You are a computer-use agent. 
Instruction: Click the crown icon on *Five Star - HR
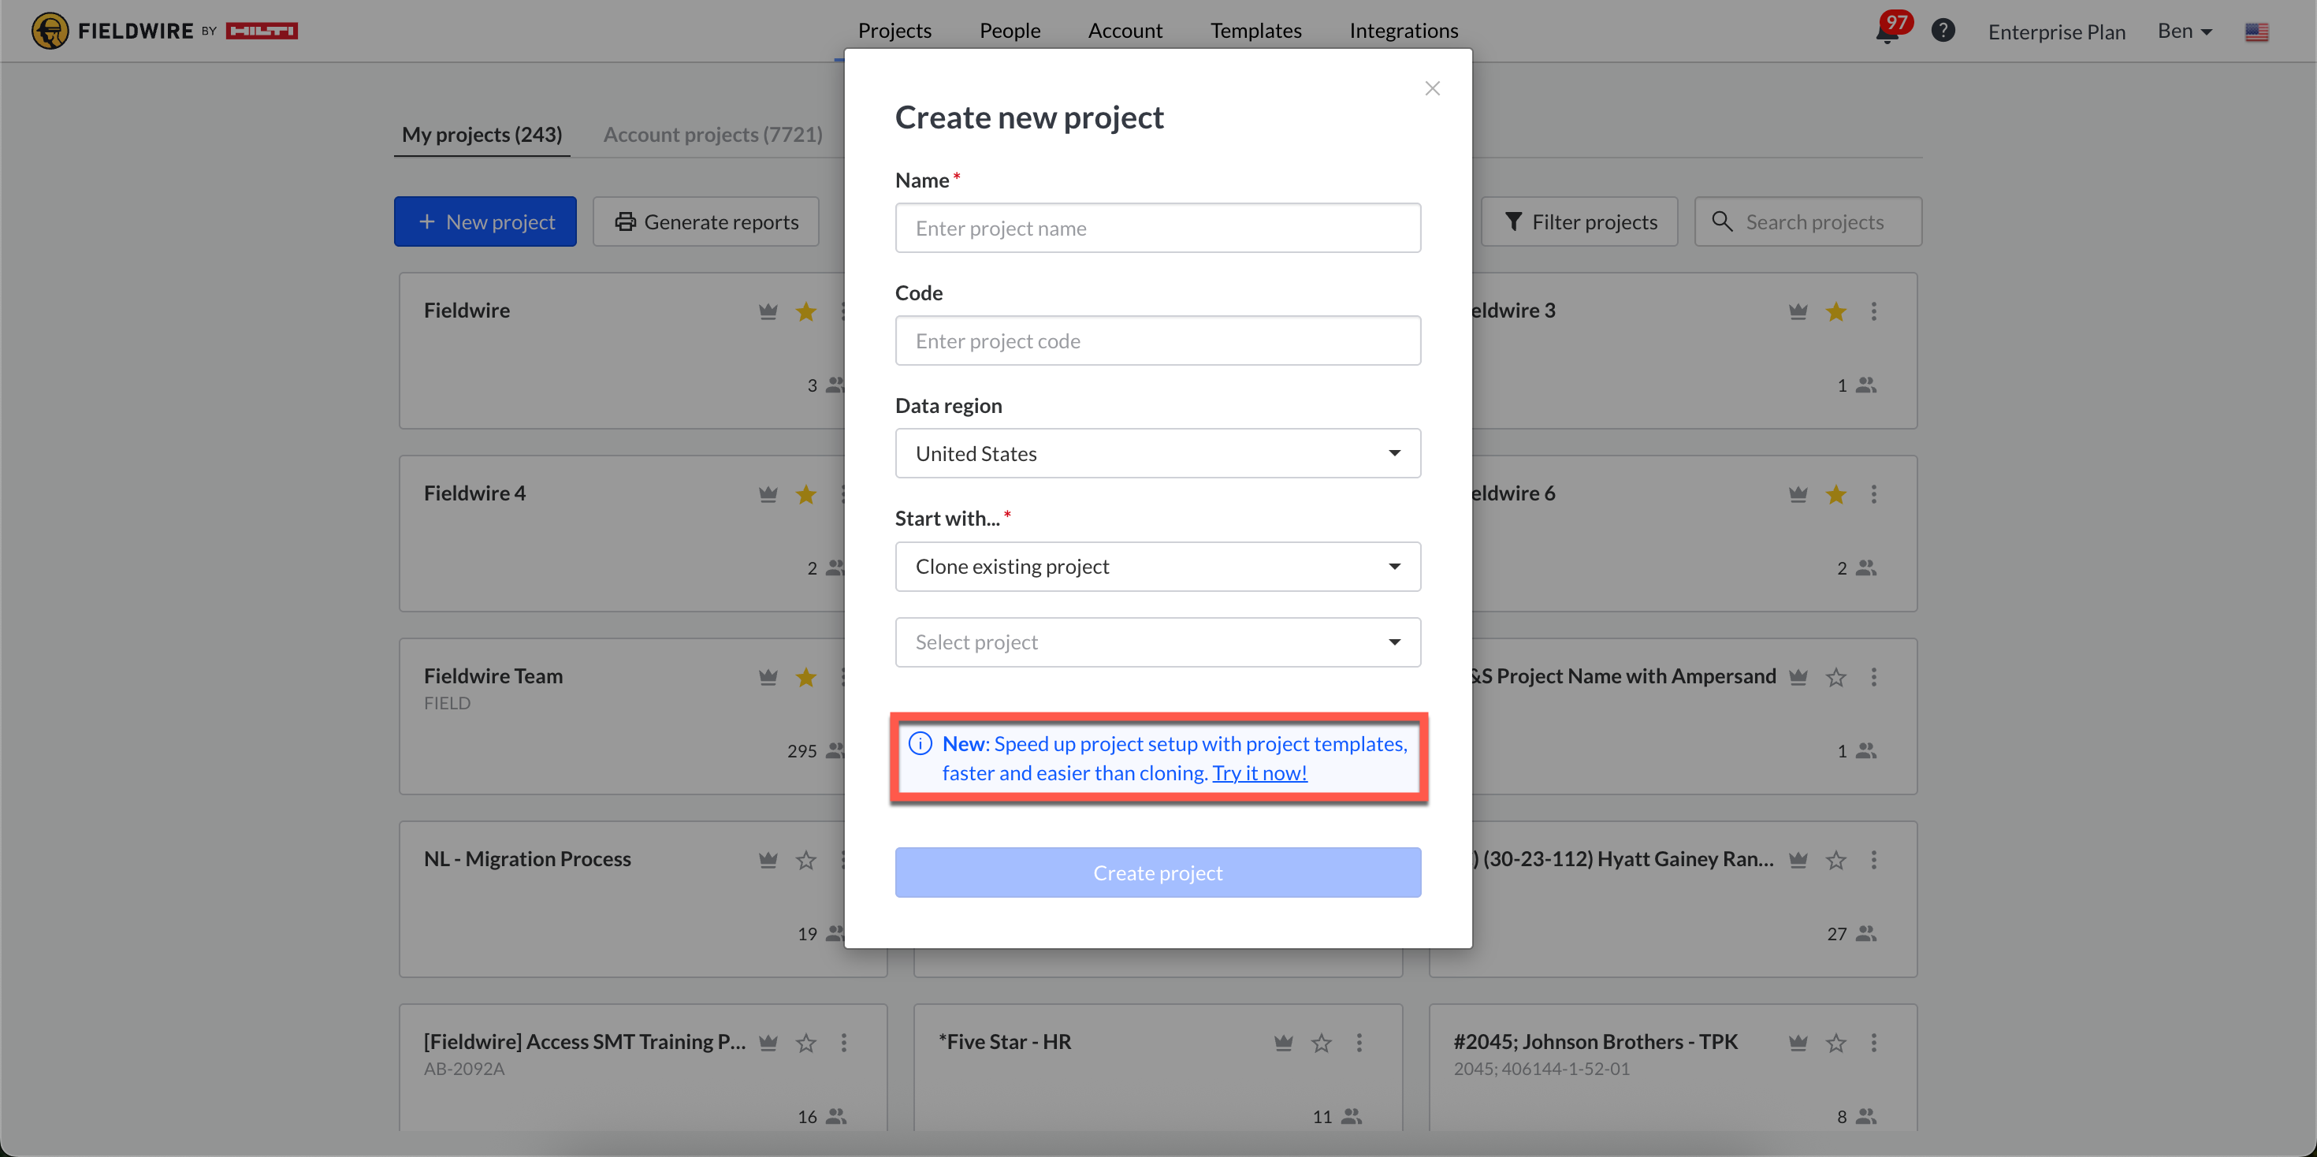[1283, 1042]
